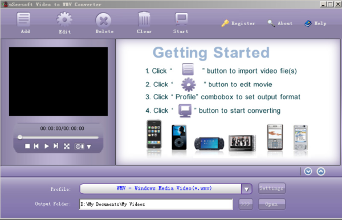
Task: Stop video playback in preview
Action: [x=27, y=146]
